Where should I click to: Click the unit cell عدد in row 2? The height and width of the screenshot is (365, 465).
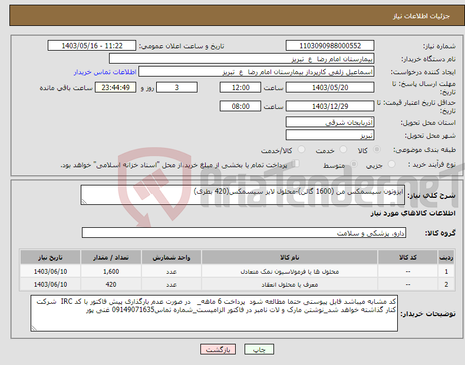click(172, 284)
